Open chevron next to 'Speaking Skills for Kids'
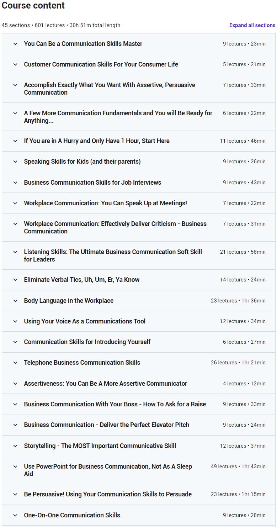 tap(15, 162)
